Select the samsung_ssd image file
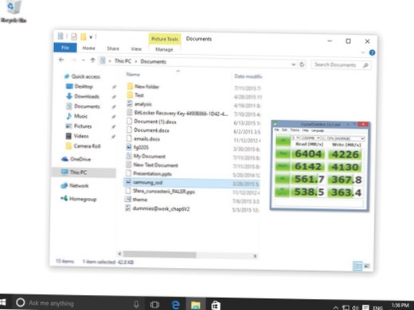Screen dimensions: 414x310 tap(192, 183)
